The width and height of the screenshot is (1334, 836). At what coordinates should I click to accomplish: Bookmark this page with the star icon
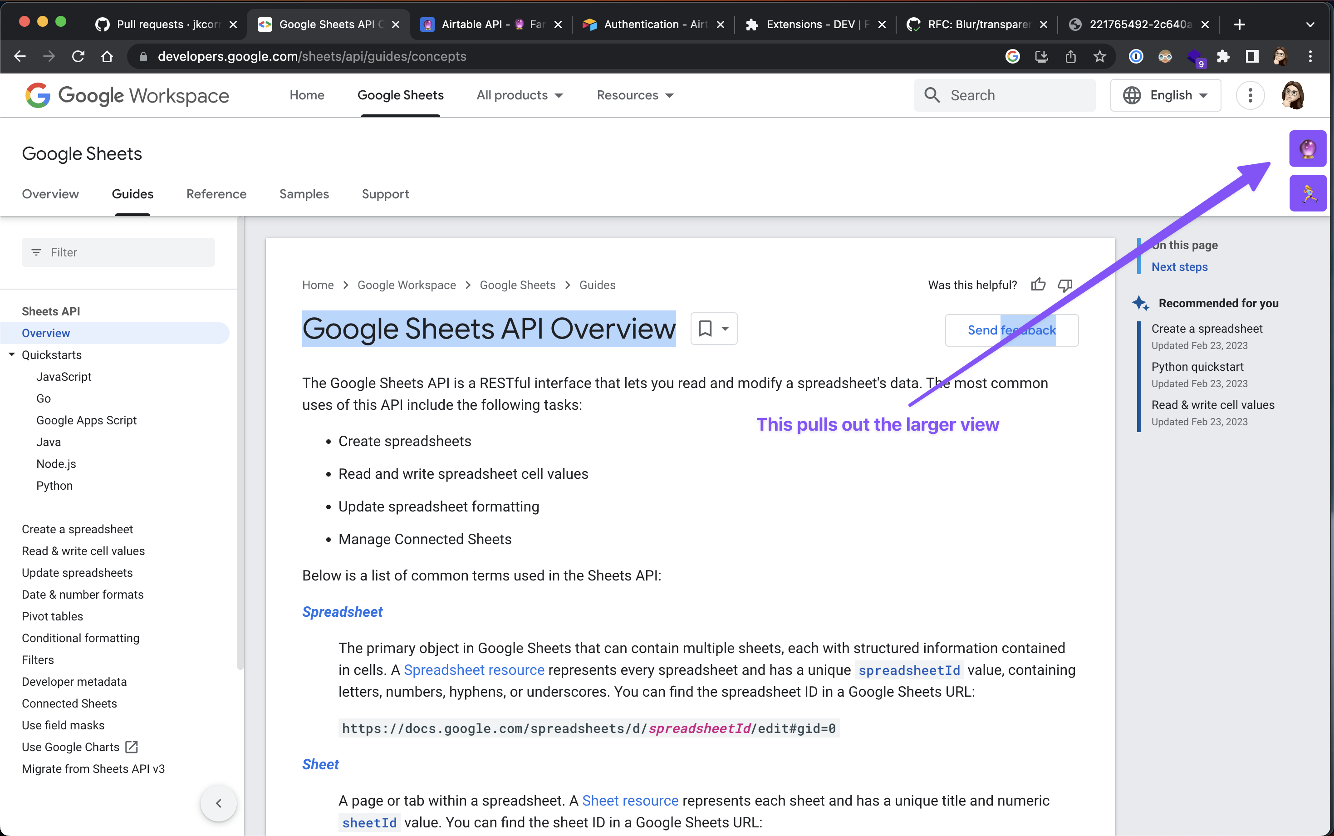point(1100,56)
